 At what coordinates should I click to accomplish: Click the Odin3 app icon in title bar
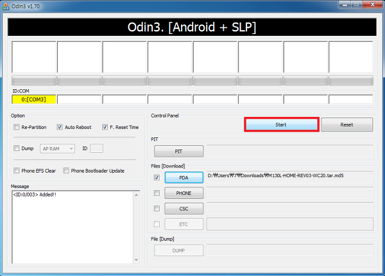tap(5, 6)
